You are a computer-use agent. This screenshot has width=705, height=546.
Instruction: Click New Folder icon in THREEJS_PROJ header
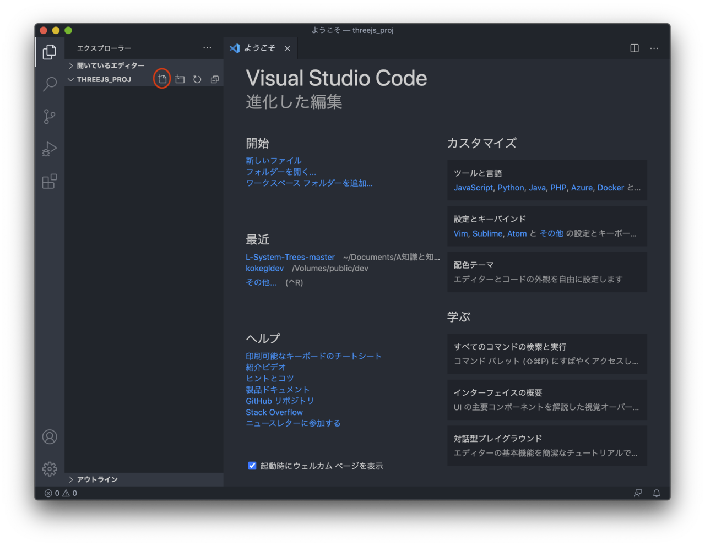(x=180, y=79)
